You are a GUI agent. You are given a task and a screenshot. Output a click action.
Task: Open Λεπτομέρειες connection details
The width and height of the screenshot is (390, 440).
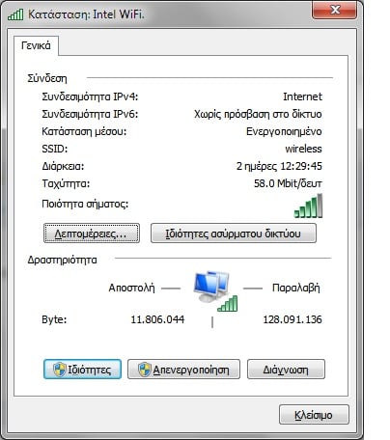[x=92, y=234]
